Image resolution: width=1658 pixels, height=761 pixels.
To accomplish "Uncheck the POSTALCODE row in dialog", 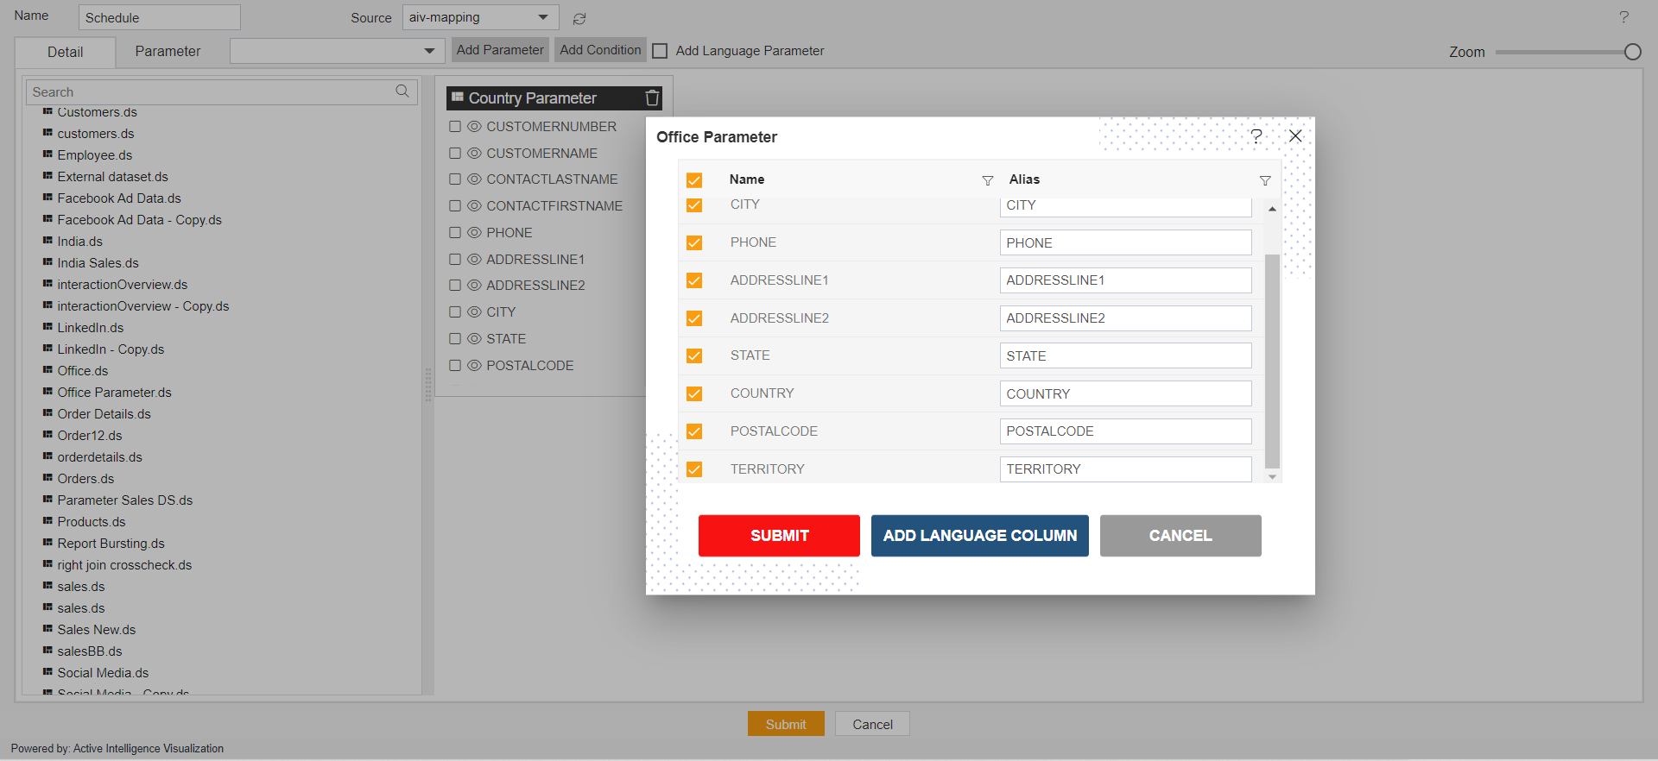I will click(694, 431).
